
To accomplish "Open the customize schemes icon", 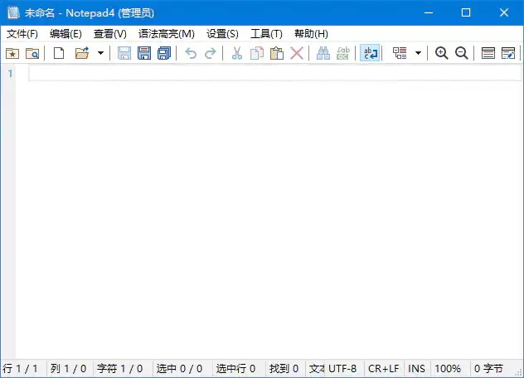I will click(508, 53).
